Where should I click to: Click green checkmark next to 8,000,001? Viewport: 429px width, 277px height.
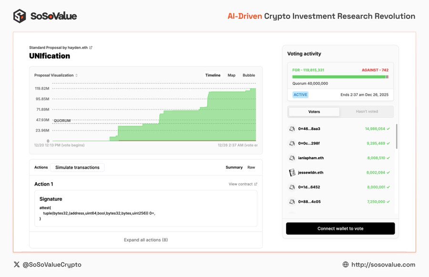pos(388,187)
